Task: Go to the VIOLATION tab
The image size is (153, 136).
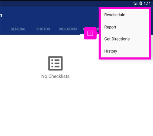Action: pos(68,29)
